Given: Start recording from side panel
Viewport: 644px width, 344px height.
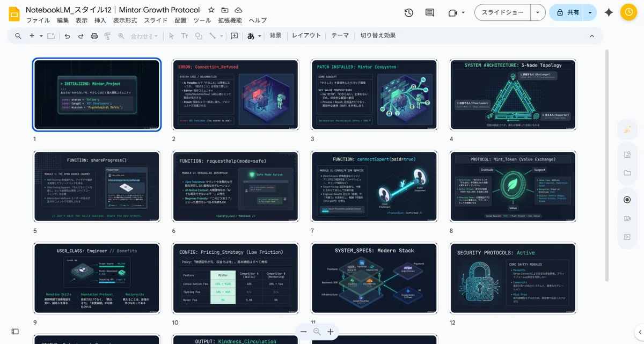Looking at the screenshot, I should click(627, 200).
